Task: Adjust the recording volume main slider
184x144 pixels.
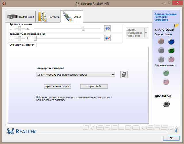Action: pos(83,28)
